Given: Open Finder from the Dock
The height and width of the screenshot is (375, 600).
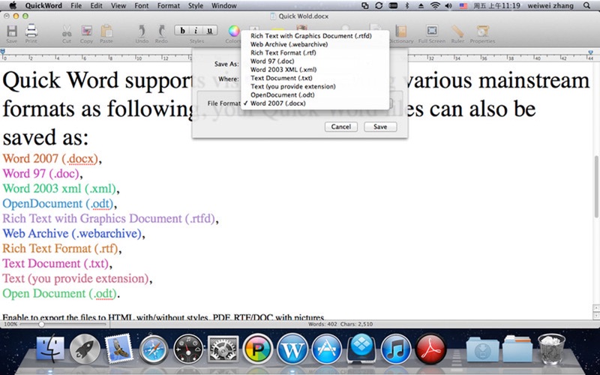Looking at the screenshot, I should click(x=50, y=349).
